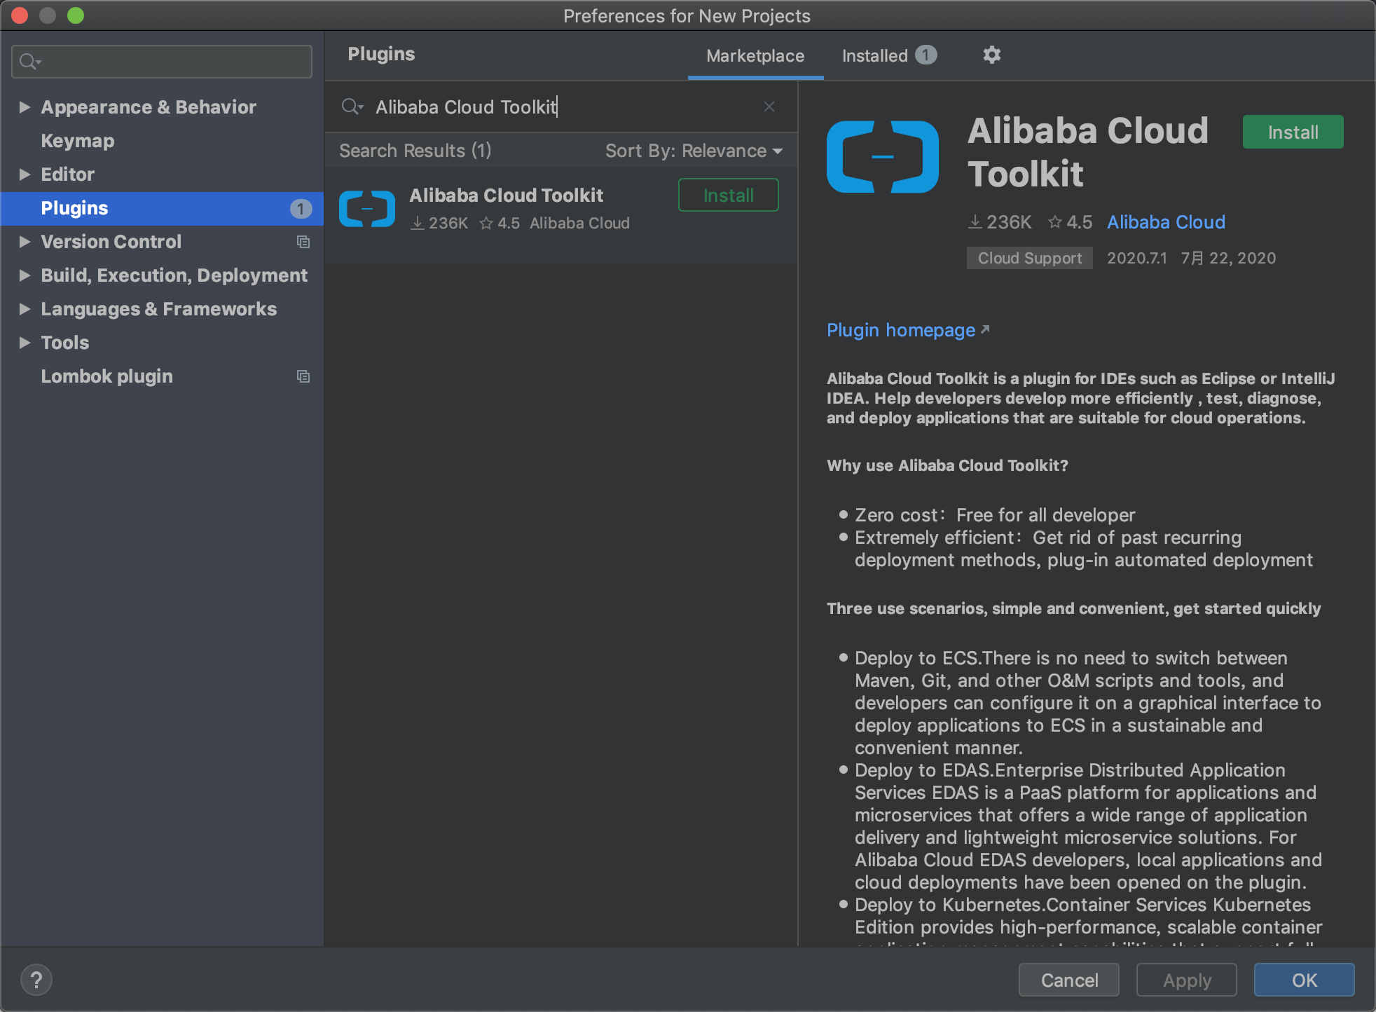Expand Appearance & Behavior section
The width and height of the screenshot is (1376, 1012).
[25, 107]
